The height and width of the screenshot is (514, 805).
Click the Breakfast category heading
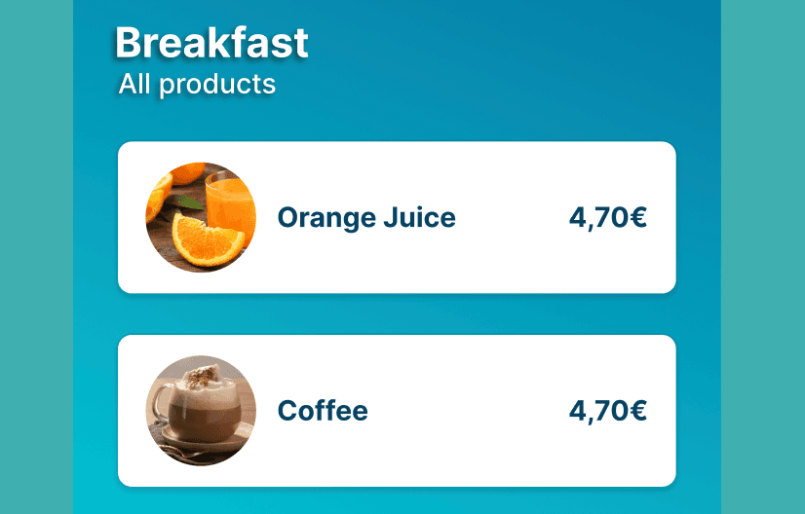(x=211, y=43)
